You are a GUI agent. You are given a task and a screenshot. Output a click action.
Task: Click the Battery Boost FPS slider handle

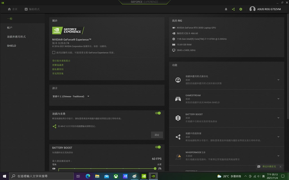pyautogui.click(x=155, y=168)
